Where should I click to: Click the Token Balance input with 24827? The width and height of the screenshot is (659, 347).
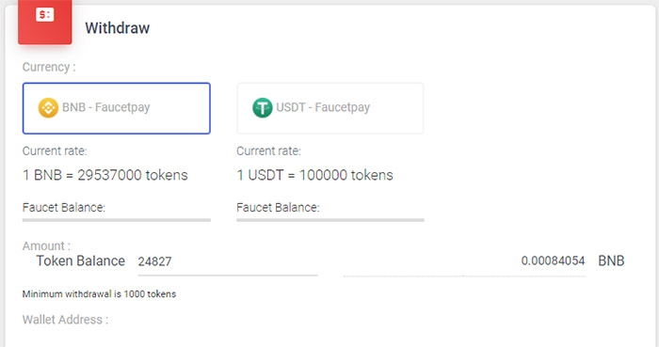[x=228, y=261]
